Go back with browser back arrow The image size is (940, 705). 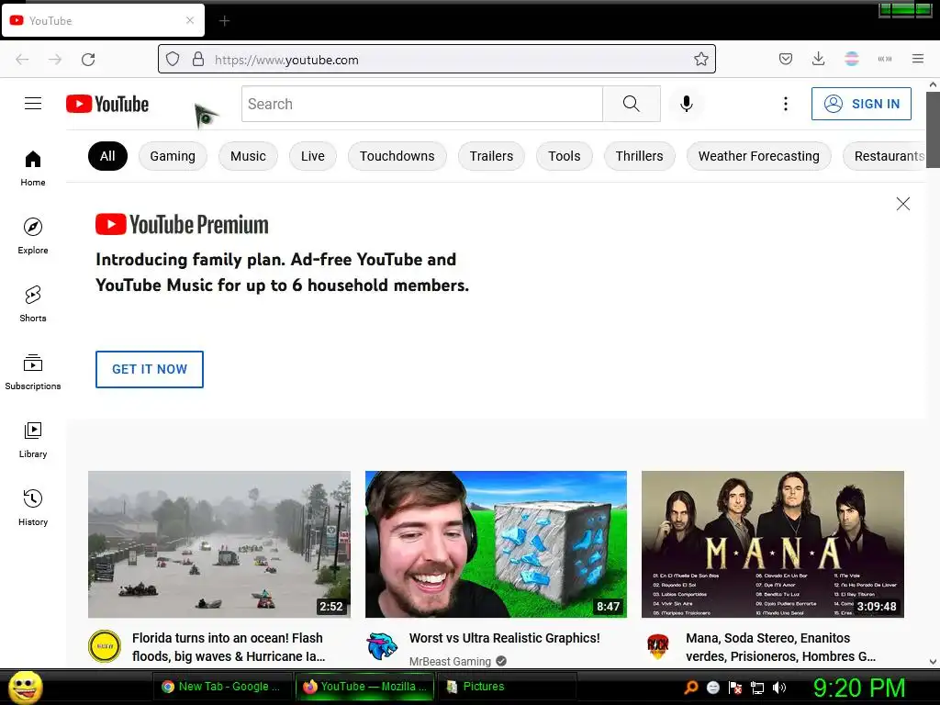tap(22, 60)
